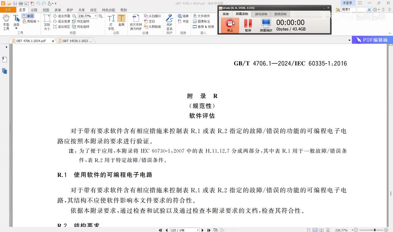The width and height of the screenshot is (393, 232).
Task: Click the Print icon in quick access toolbar
Action: click(x=21, y=3)
